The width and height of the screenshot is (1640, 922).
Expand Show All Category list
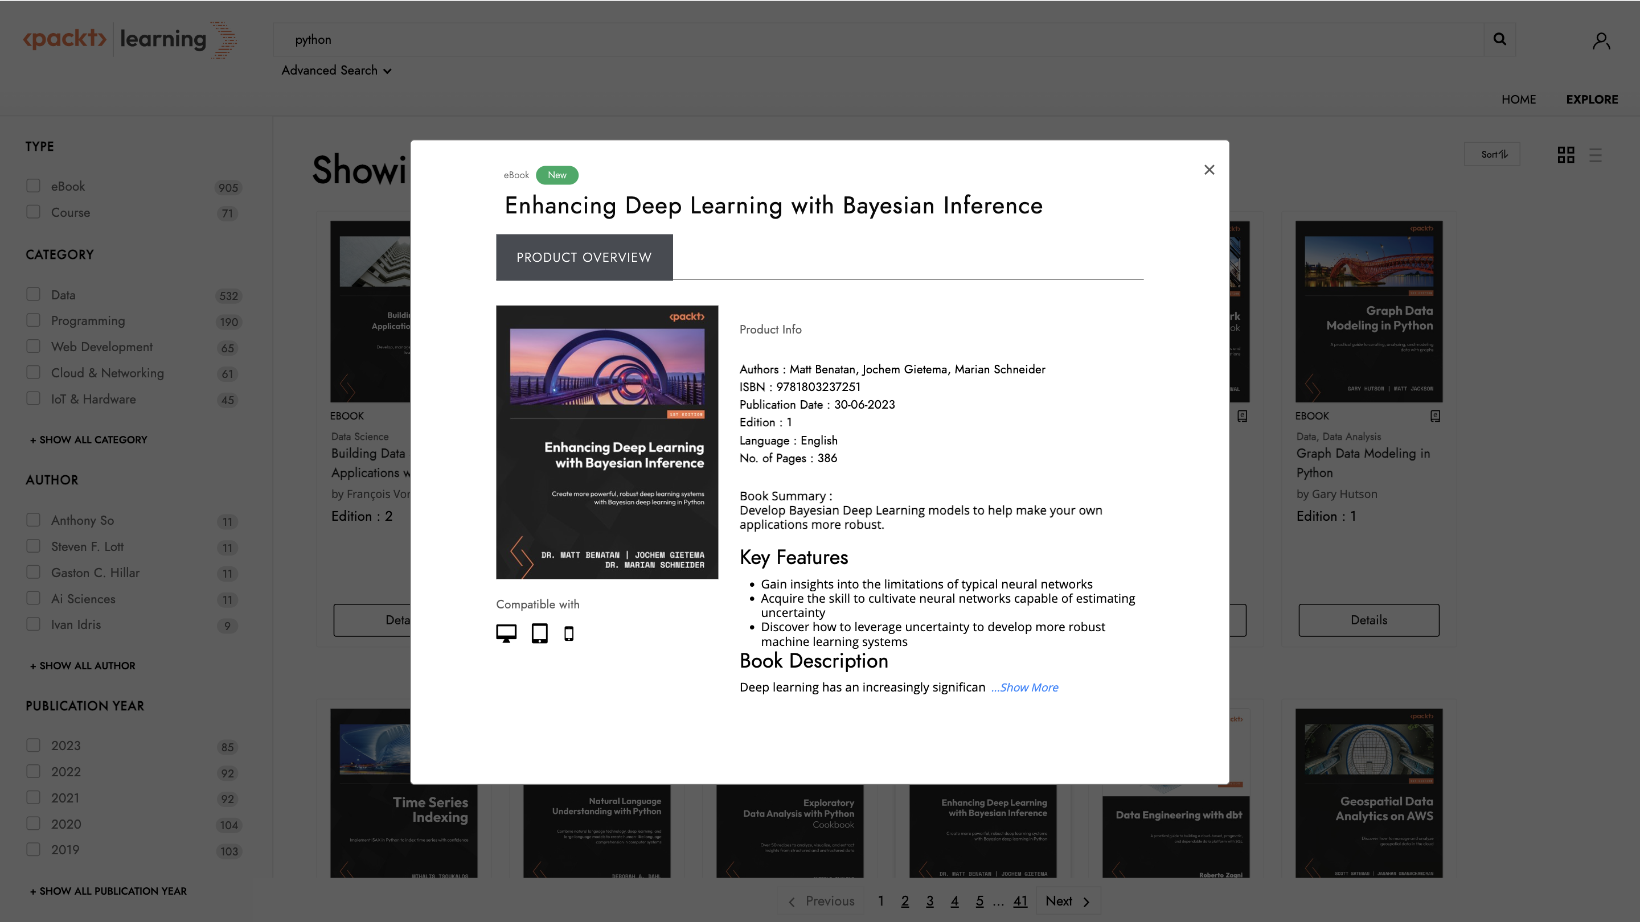coord(87,440)
